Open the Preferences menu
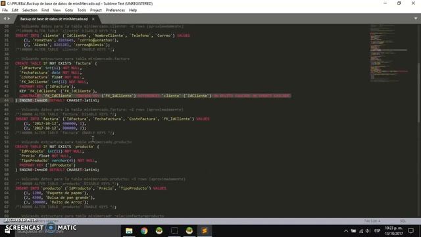The image size is (421, 237). [115, 11]
